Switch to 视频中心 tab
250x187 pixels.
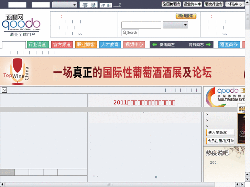(134, 44)
